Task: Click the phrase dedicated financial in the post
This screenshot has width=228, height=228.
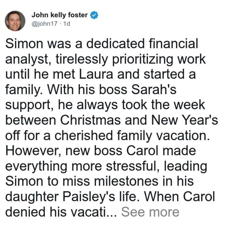Action: (x=142, y=43)
